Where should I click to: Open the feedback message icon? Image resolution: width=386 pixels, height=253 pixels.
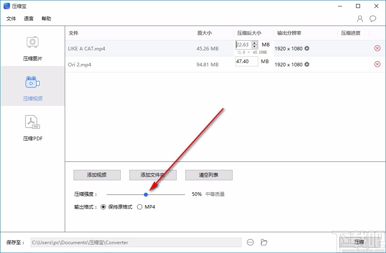click(x=372, y=18)
